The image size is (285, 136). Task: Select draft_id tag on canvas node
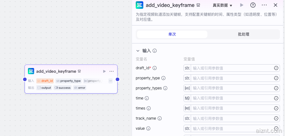click(x=45, y=81)
